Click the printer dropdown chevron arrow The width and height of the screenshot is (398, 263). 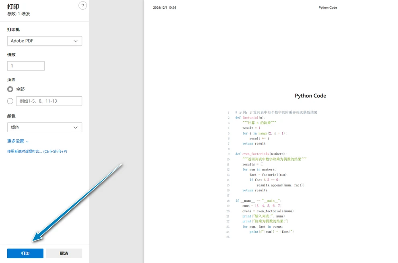pos(75,41)
